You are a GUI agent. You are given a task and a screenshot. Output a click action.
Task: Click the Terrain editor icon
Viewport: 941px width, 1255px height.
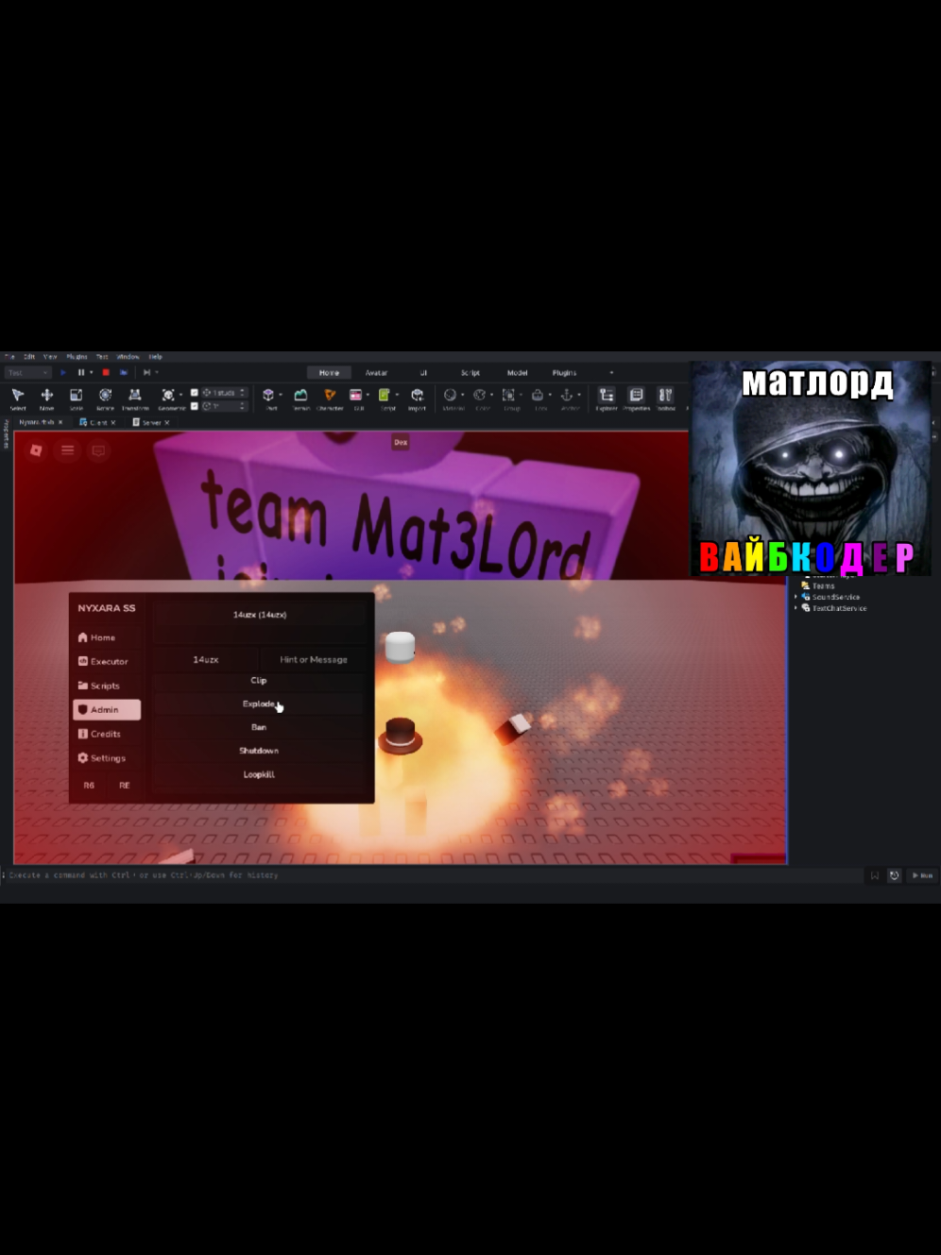click(300, 399)
